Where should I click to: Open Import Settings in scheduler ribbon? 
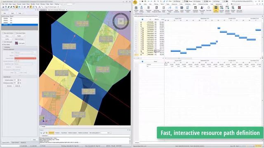141,9
